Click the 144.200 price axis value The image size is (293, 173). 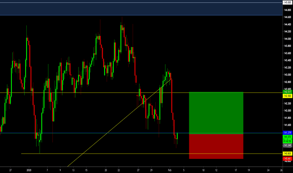point(287,31)
